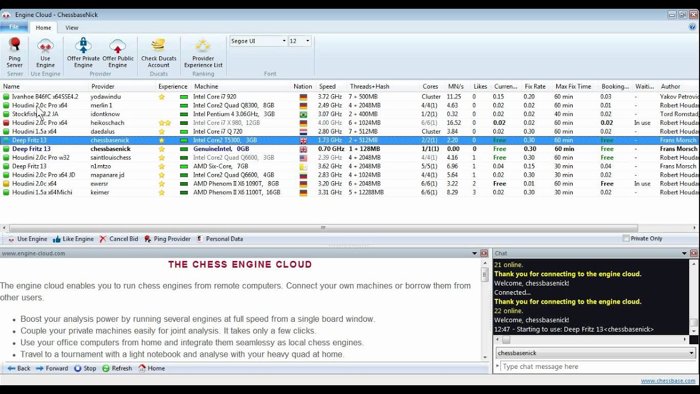Image resolution: width=700 pixels, height=394 pixels.
Task: Sort by the Author column header
Action: coord(678,86)
